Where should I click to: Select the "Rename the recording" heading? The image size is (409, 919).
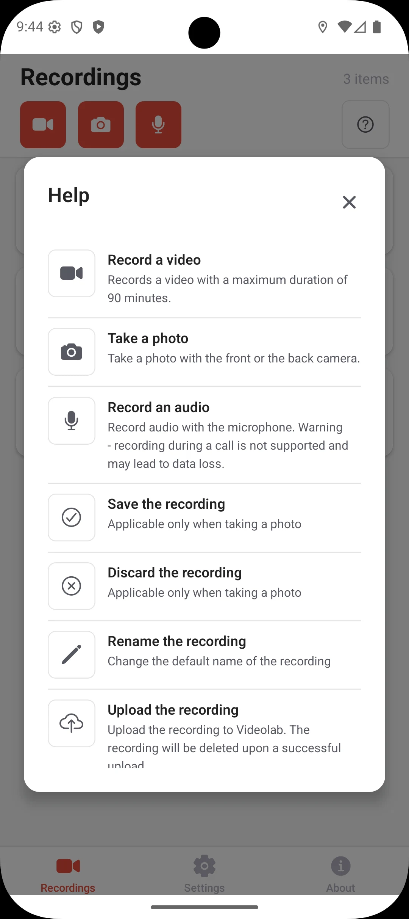tap(177, 641)
